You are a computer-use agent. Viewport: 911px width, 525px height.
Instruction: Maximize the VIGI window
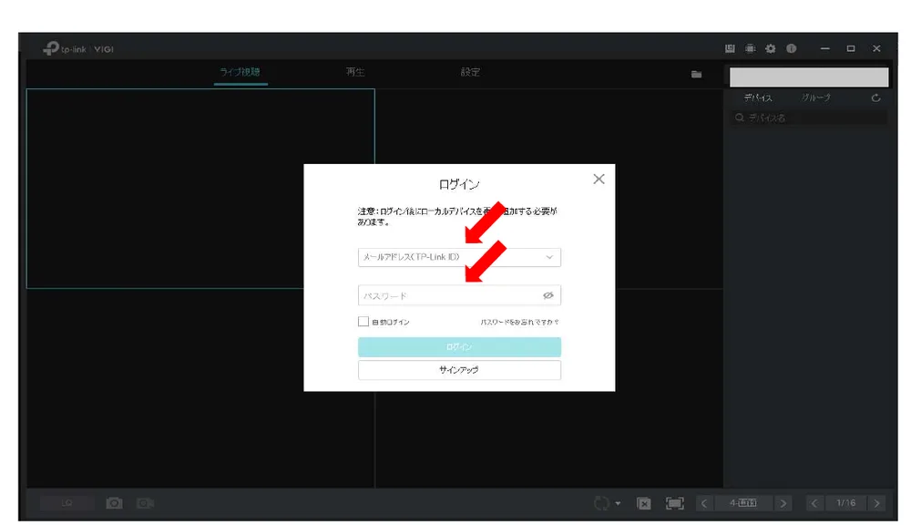pos(851,49)
